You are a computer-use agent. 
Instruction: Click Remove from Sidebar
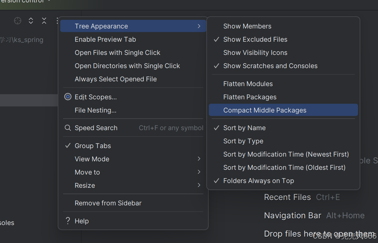108,203
